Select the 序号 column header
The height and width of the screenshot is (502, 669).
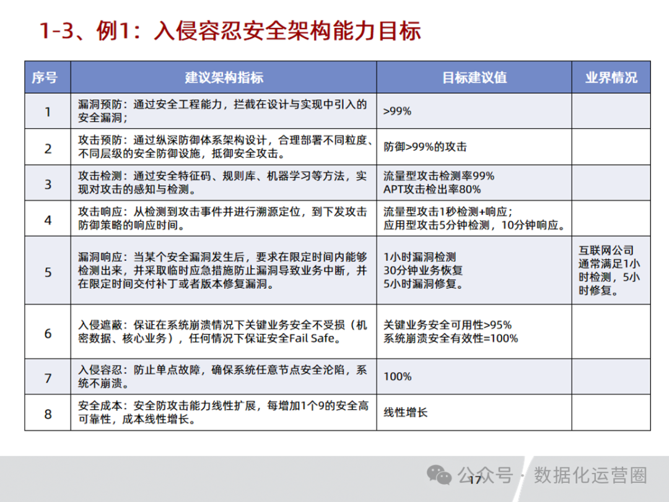pos(48,77)
